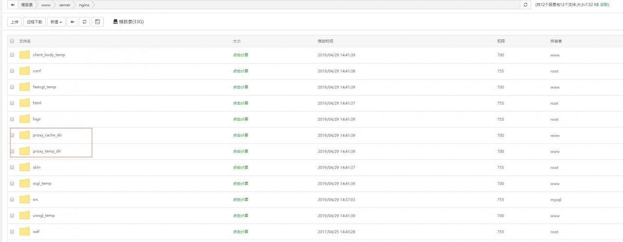Click the refresh icon beside the path bar

coord(525,5)
